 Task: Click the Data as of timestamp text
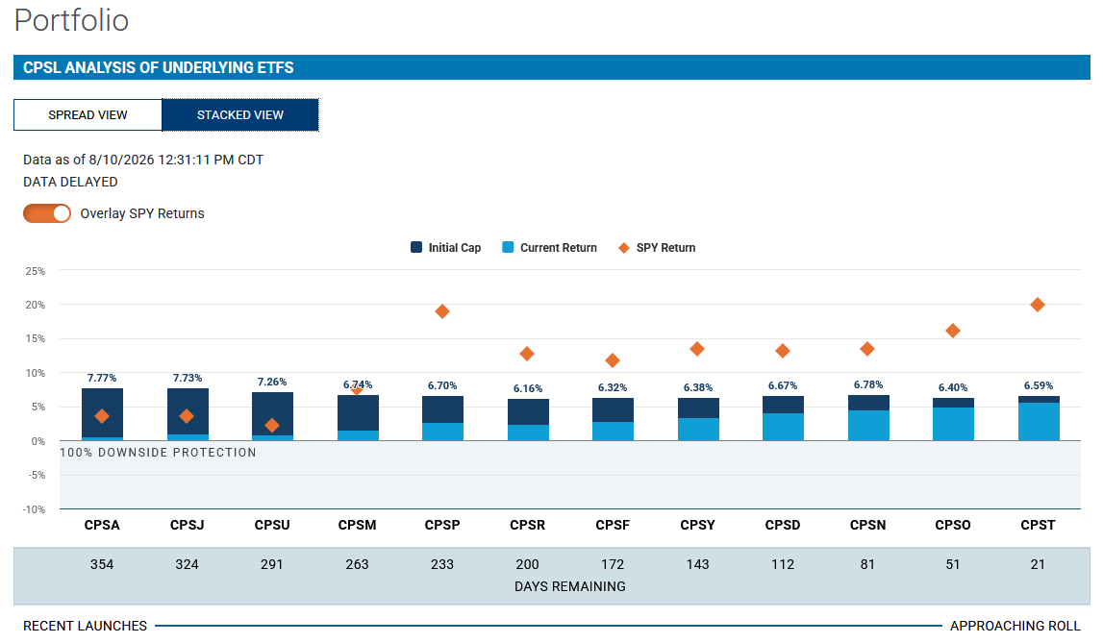(143, 160)
